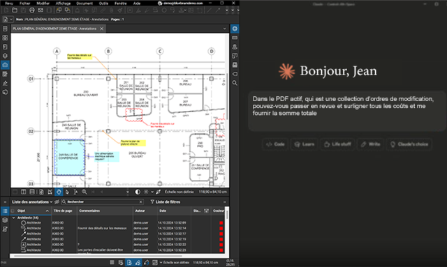Click the Zoom tool in navigation bar
Screen dimensions: 447x267
[x=85, y=192]
